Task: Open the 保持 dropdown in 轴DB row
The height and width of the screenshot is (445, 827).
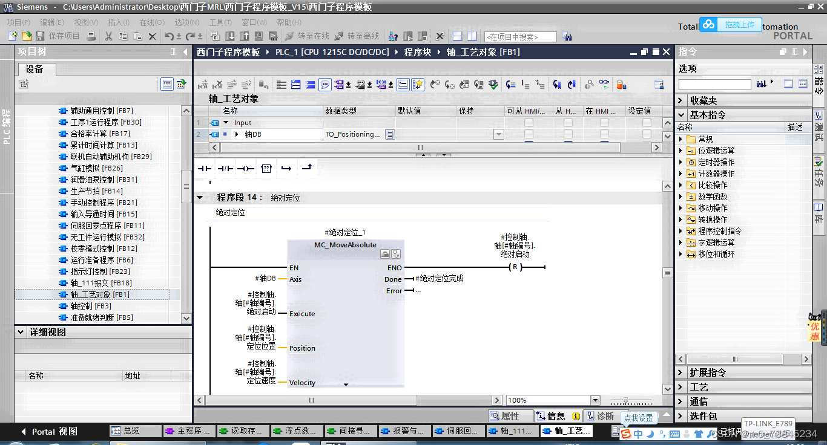Action: [x=499, y=134]
